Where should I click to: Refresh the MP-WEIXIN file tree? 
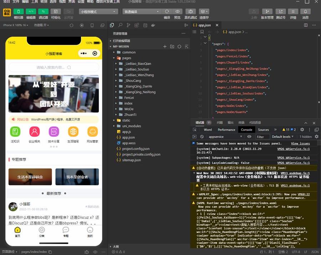point(179,47)
